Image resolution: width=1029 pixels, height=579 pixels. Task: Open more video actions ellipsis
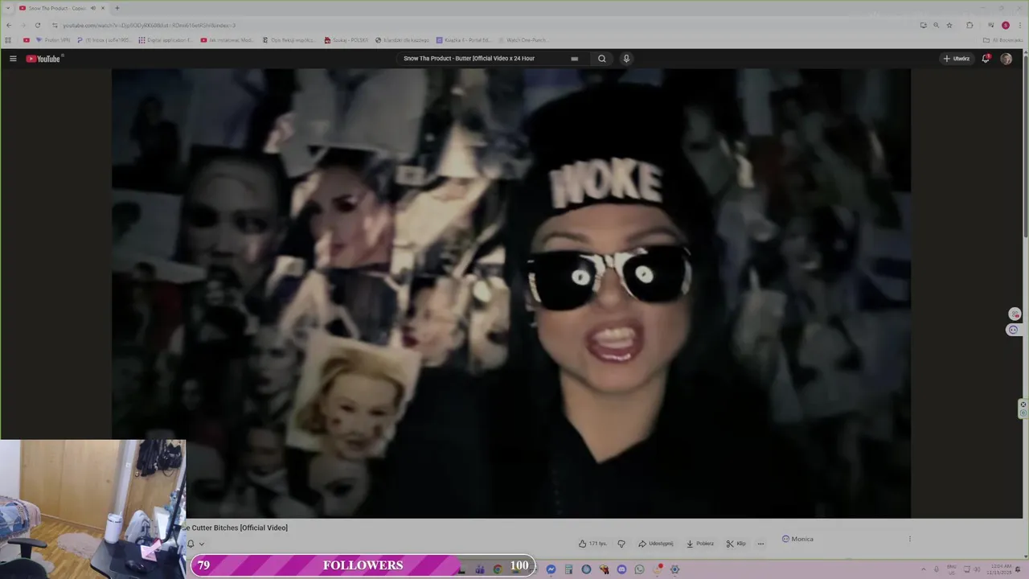760,544
